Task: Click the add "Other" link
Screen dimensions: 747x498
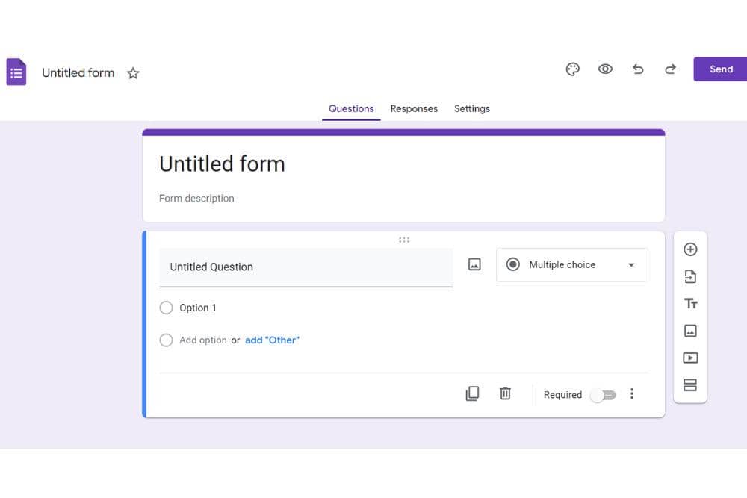Action: (272, 340)
